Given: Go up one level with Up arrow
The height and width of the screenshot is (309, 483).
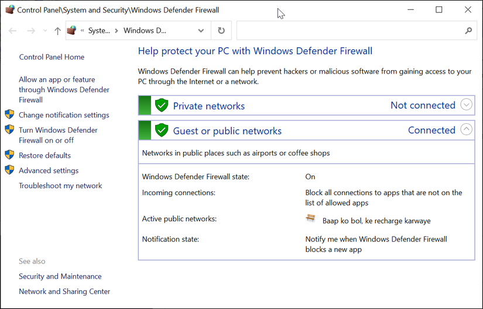Looking at the screenshot, I should [x=57, y=30].
